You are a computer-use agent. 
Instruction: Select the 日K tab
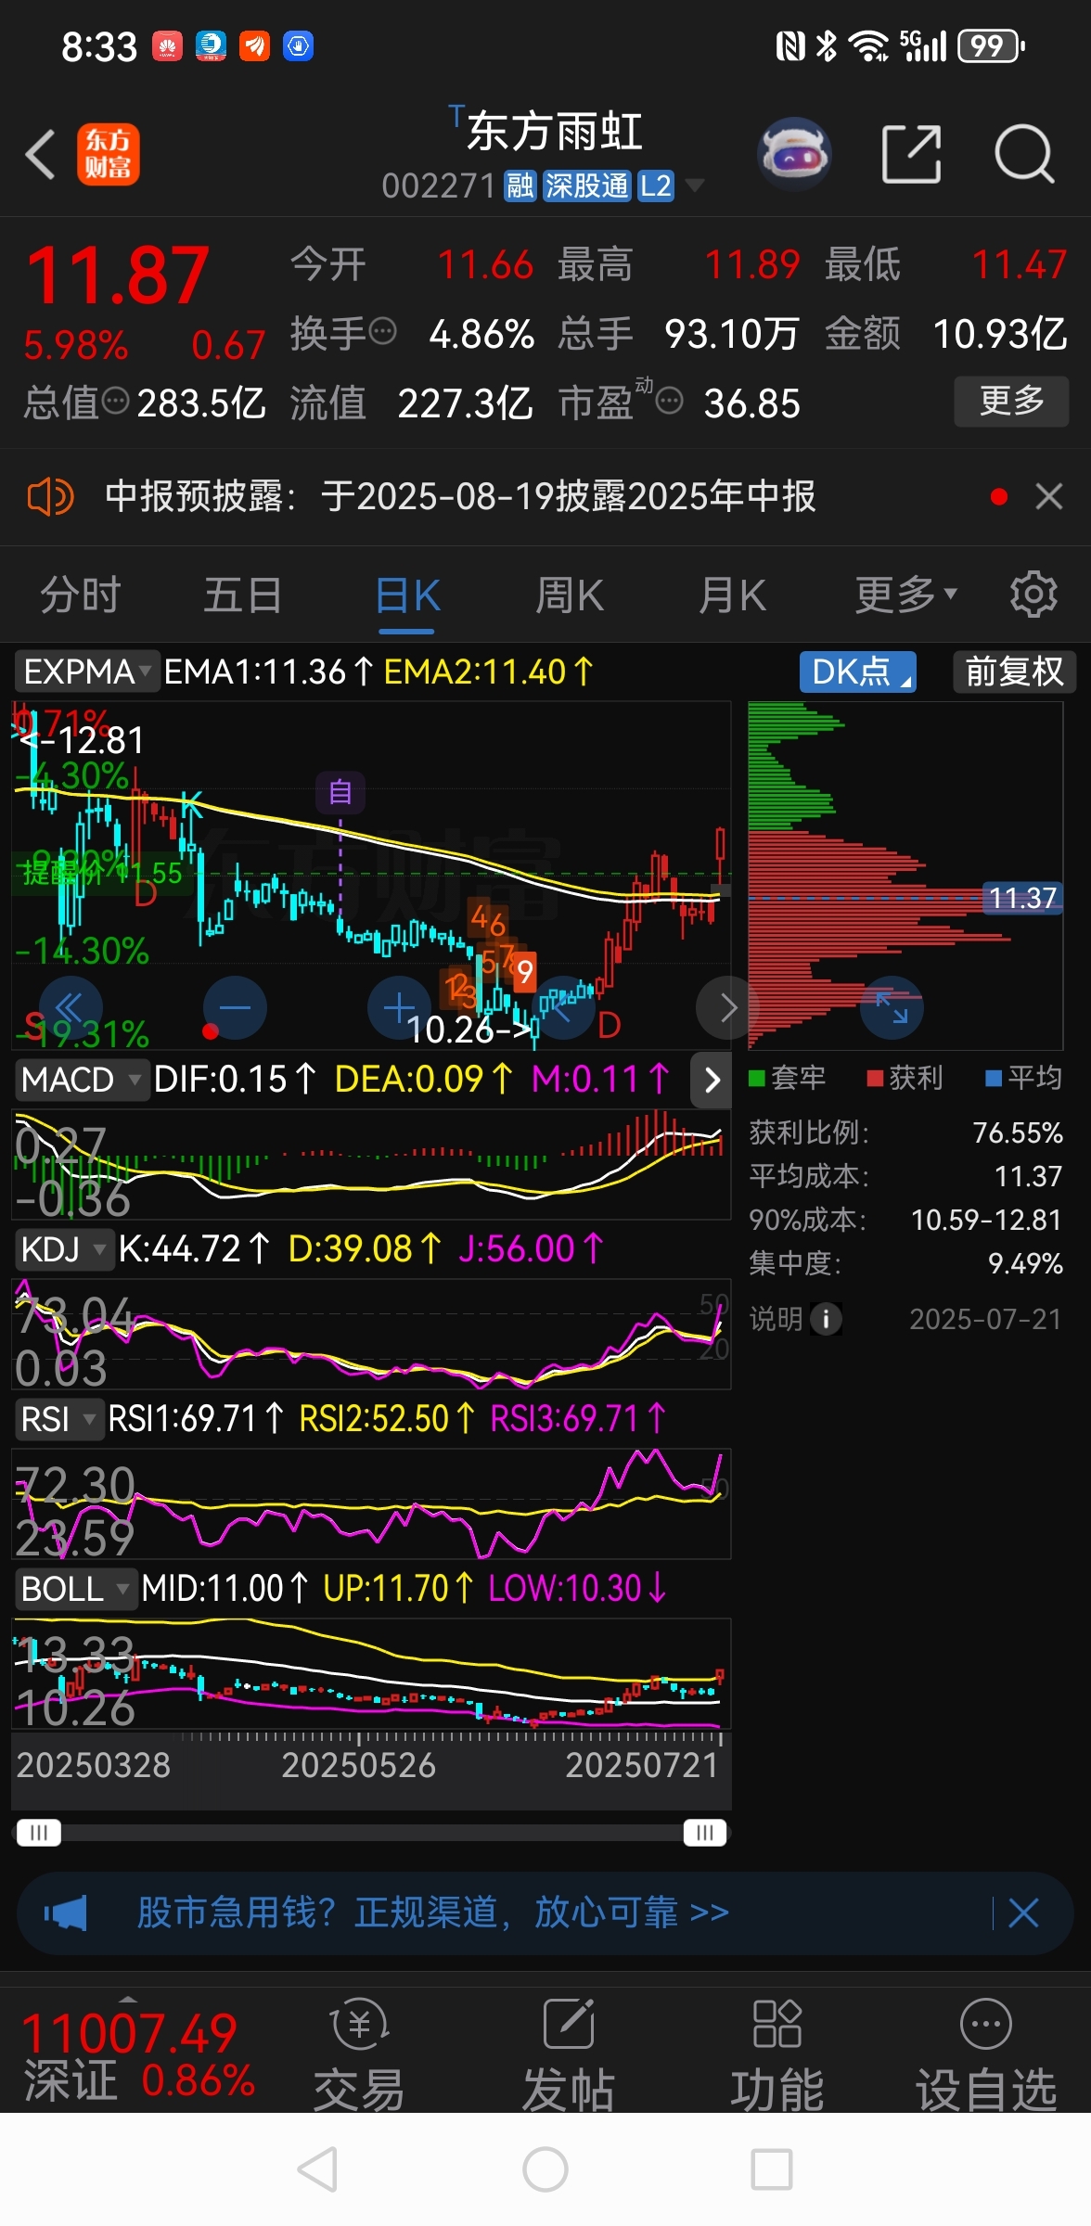pos(407,595)
